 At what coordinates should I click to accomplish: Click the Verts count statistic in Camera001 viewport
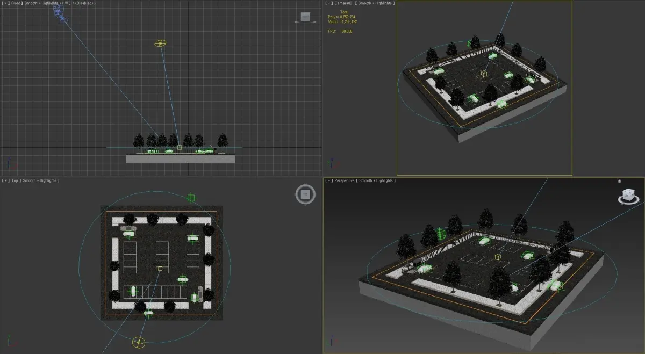[x=342, y=21]
